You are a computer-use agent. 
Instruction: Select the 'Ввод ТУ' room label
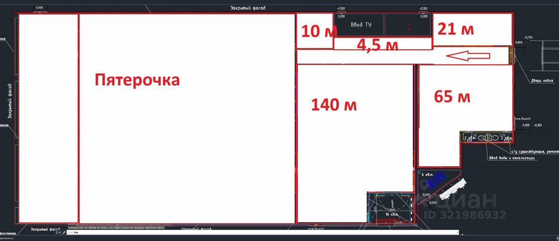[361, 24]
